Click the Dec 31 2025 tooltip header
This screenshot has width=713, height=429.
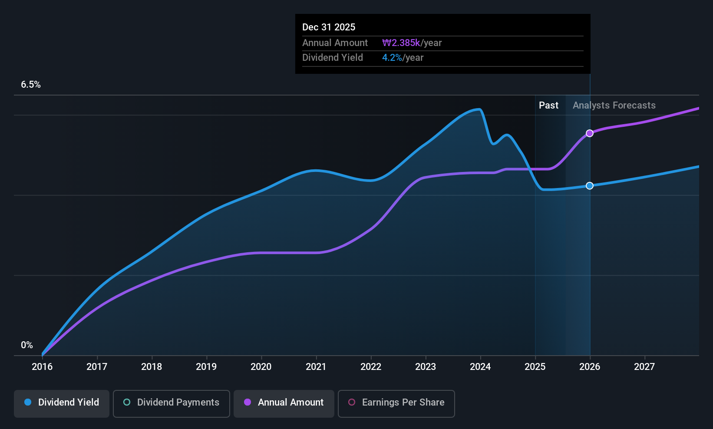click(329, 27)
